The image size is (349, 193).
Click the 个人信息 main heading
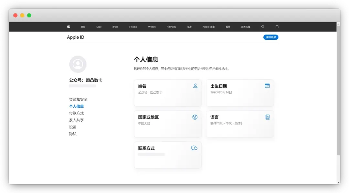146,59
